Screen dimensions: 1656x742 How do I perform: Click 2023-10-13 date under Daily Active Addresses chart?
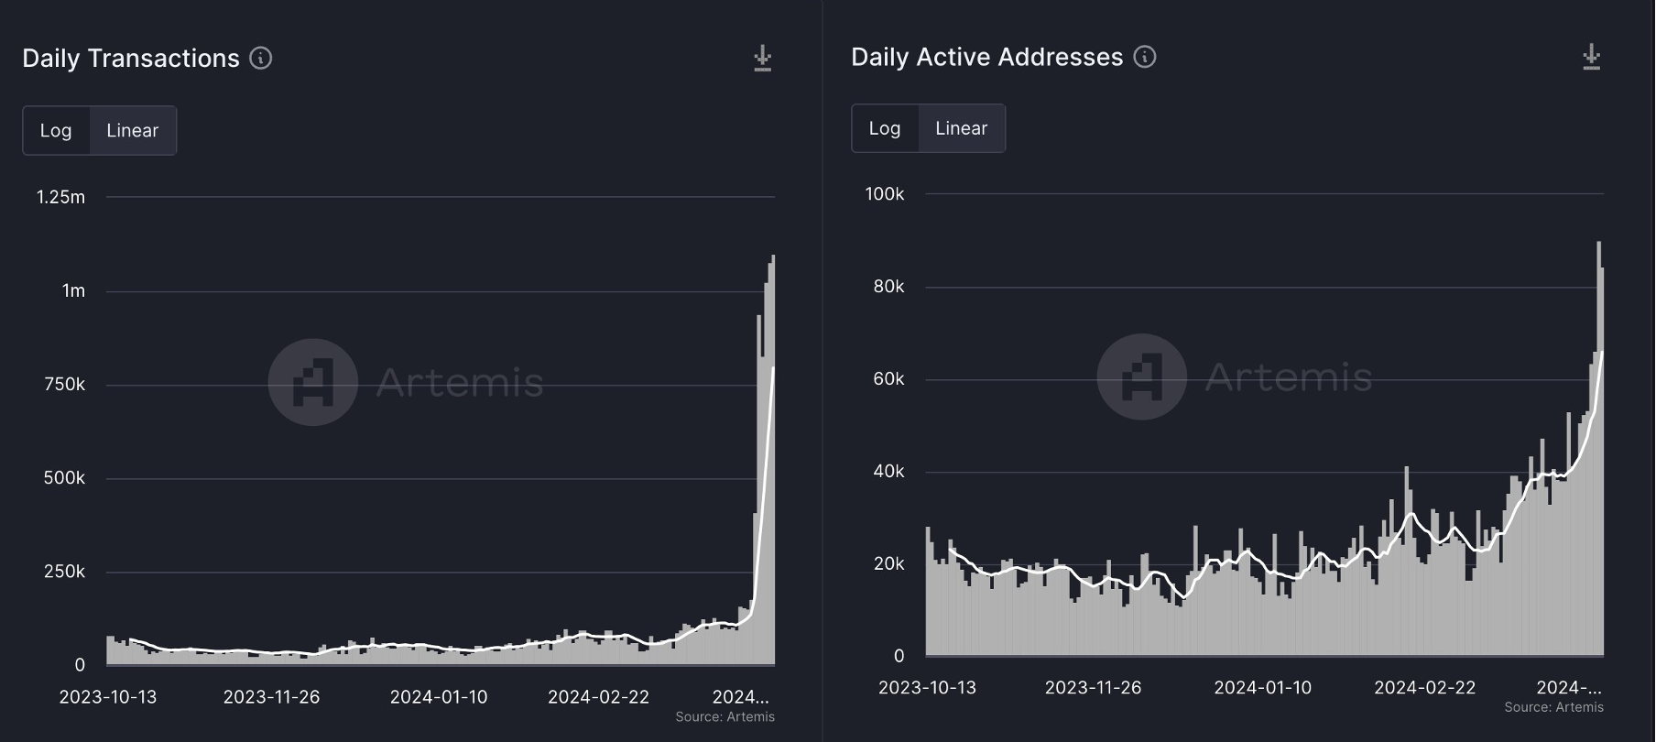pyautogui.click(x=927, y=688)
